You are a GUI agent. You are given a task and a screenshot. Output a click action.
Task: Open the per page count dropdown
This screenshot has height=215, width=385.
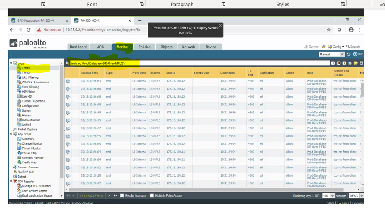333,196
